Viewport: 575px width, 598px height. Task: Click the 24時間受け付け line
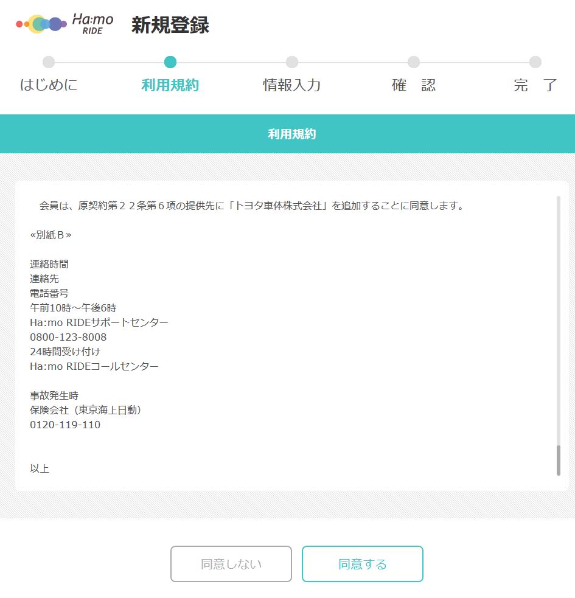(65, 352)
